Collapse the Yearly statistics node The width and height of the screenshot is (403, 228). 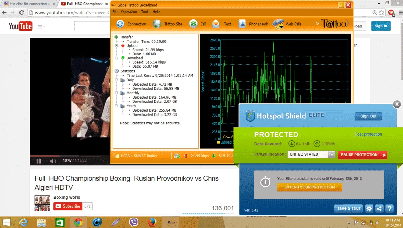116,106
